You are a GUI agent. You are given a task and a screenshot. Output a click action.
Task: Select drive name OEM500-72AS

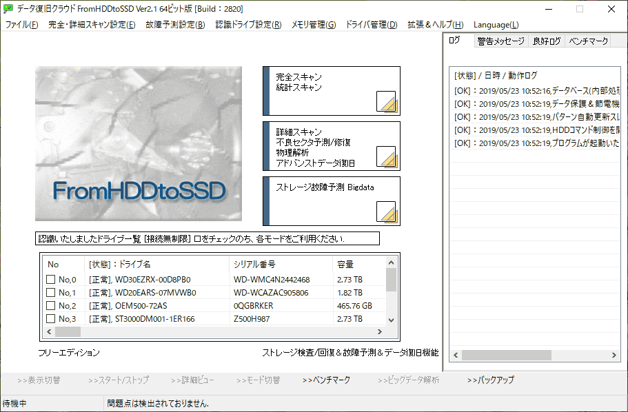[x=141, y=306]
